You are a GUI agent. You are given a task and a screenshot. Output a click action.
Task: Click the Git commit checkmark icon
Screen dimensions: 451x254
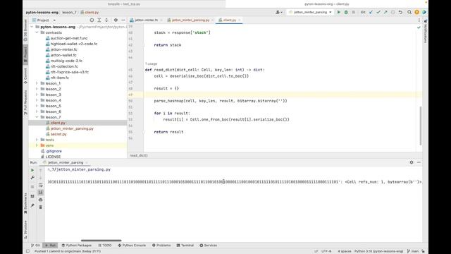point(378,12)
